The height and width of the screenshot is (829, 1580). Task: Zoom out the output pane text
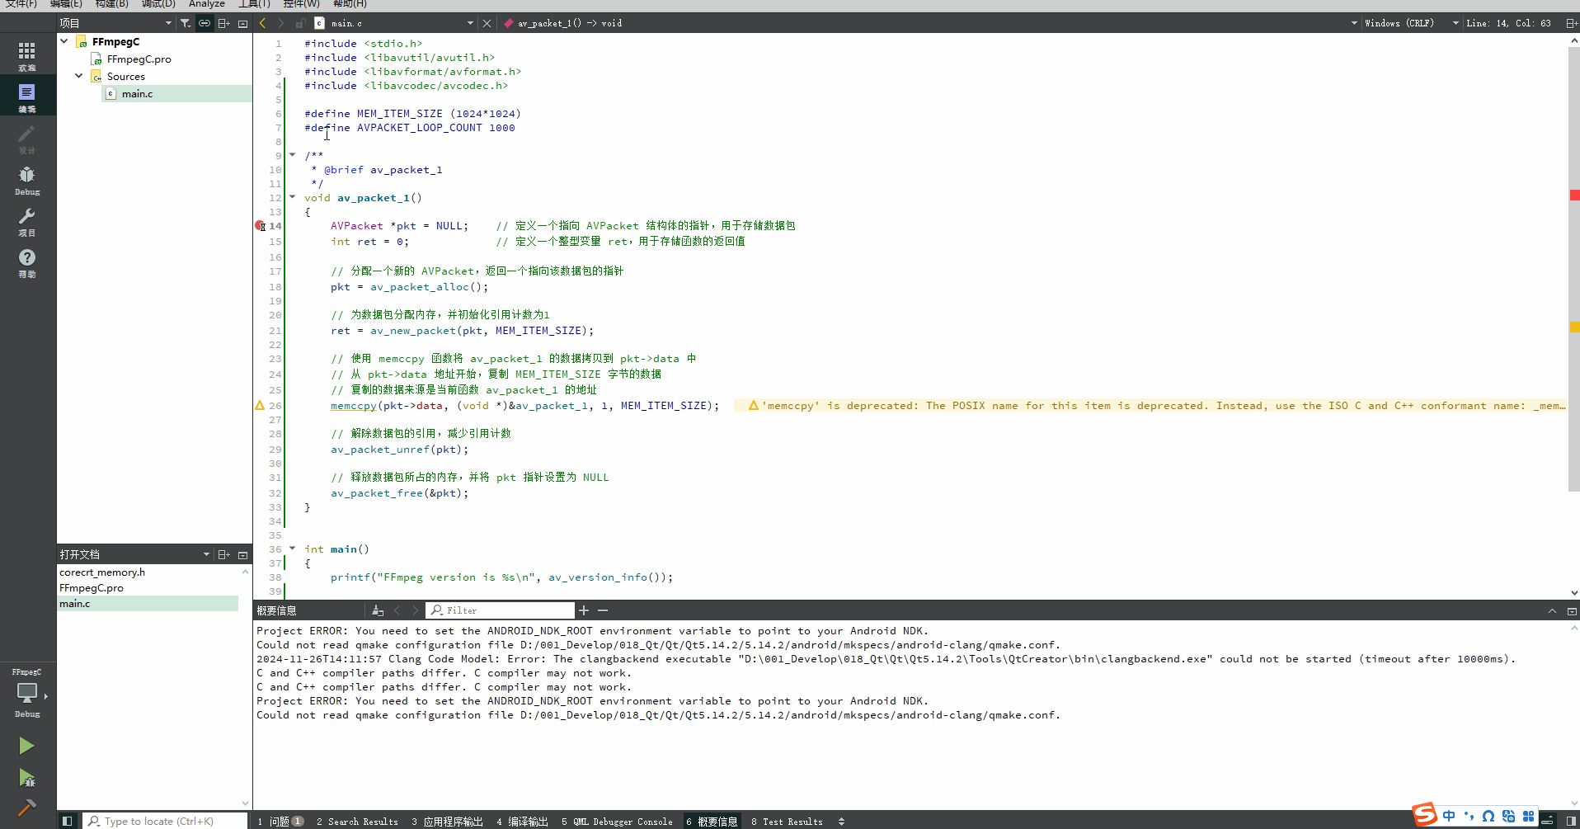(x=603, y=610)
